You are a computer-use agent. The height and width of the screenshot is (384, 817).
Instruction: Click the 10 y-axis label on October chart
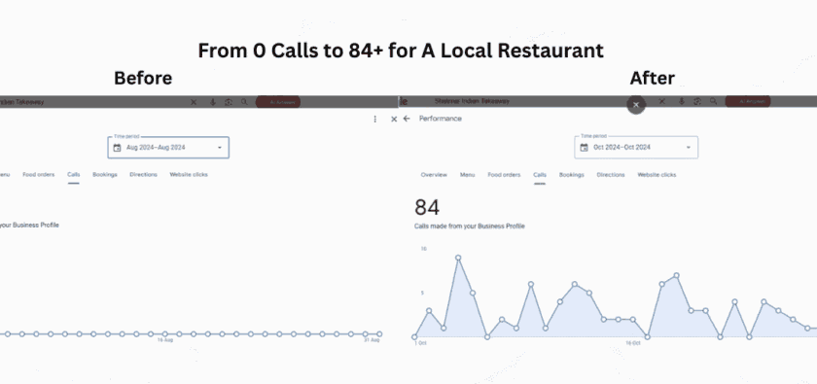[424, 249]
